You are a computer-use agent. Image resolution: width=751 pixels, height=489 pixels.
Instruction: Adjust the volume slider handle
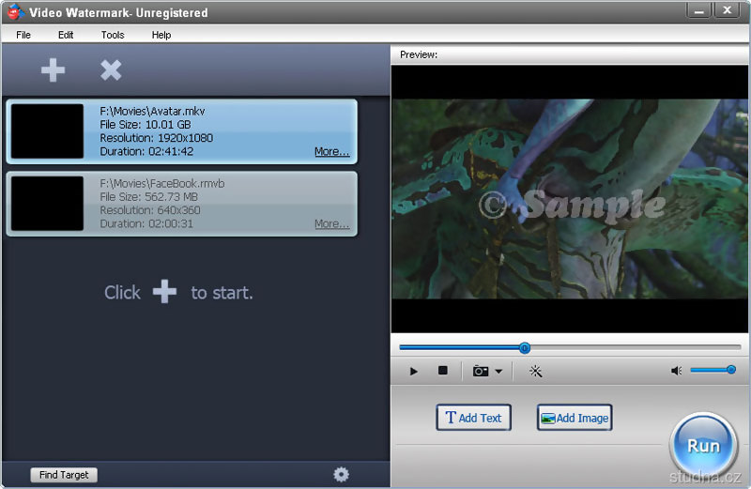click(x=731, y=369)
